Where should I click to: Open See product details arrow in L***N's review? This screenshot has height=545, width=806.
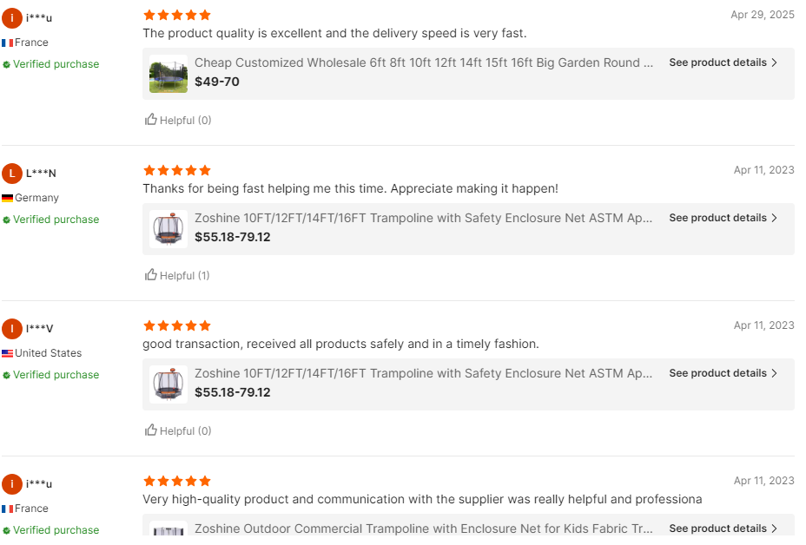[774, 218]
